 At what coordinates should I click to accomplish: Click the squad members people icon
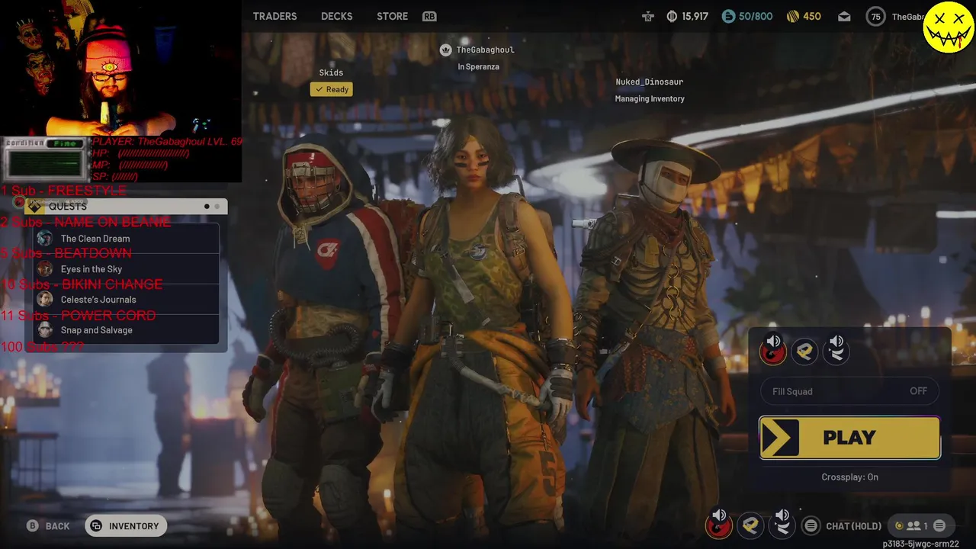[x=913, y=526]
